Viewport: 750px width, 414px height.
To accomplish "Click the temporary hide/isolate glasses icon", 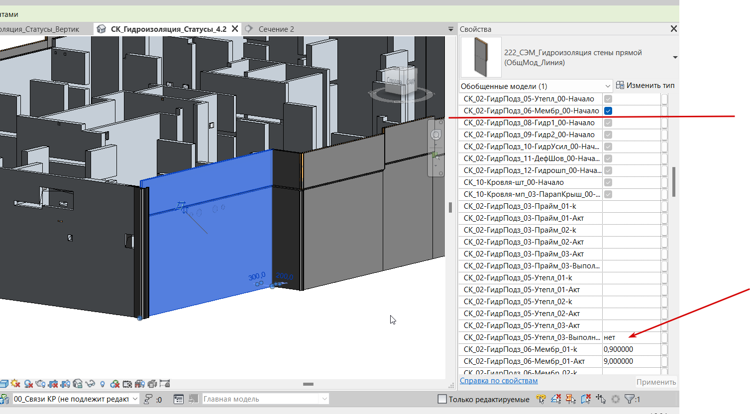I will coord(90,384).
